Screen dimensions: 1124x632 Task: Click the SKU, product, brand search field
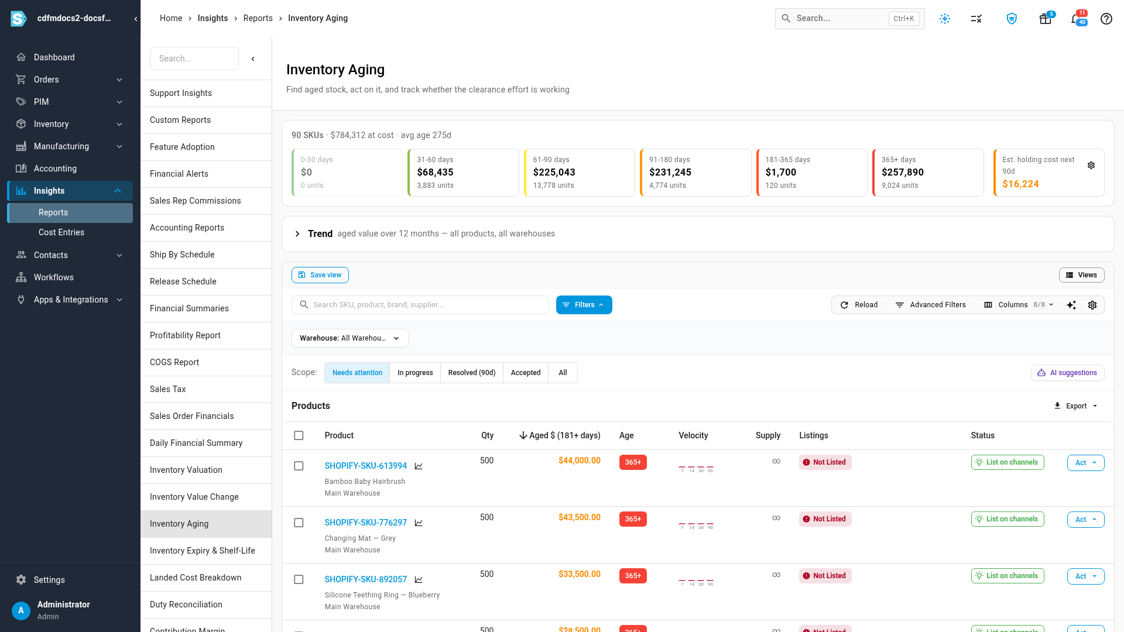[420, 305]
